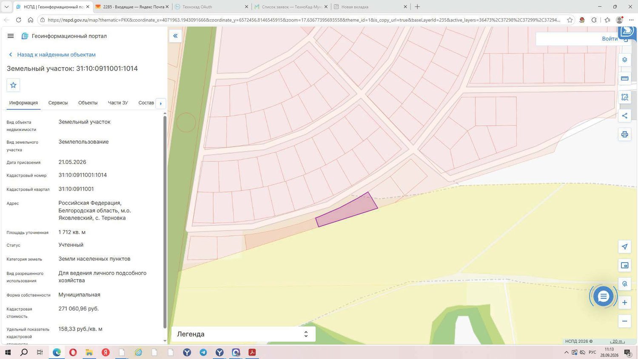
Task: Open the chat support bubble
Action: pos(603,297)
